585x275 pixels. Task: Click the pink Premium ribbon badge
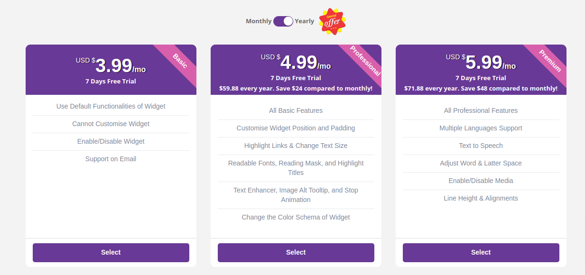coord(548,63)
